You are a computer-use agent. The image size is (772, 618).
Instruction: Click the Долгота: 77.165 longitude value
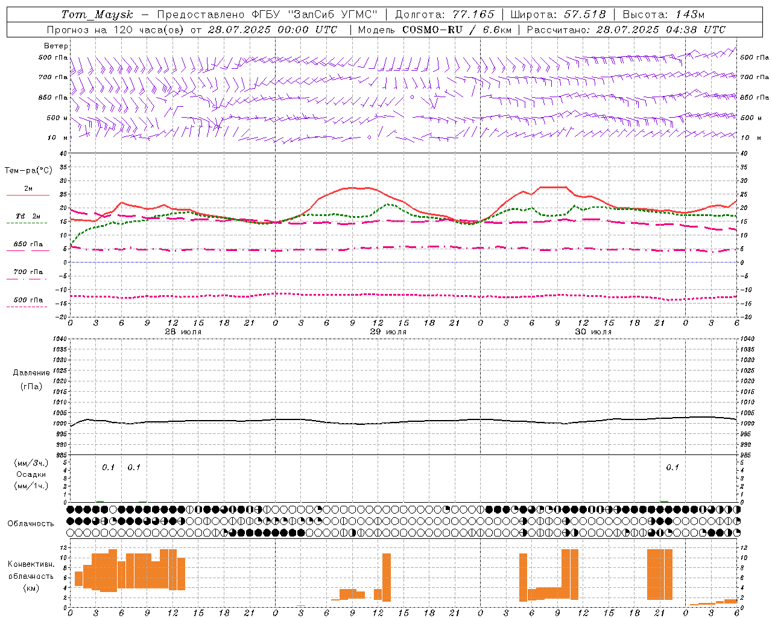point(445,14)
